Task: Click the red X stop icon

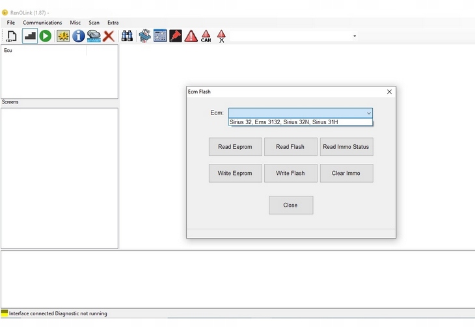Action: point(109,36)
